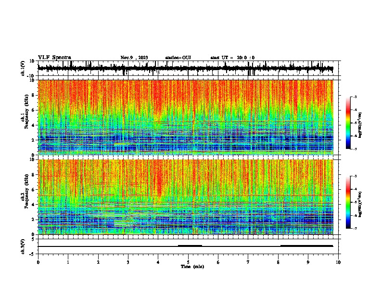This screenshot has width=381, height=294.
Task: Click the "-3" label on ch.1 colorbar
Action: tap(355, 97)
